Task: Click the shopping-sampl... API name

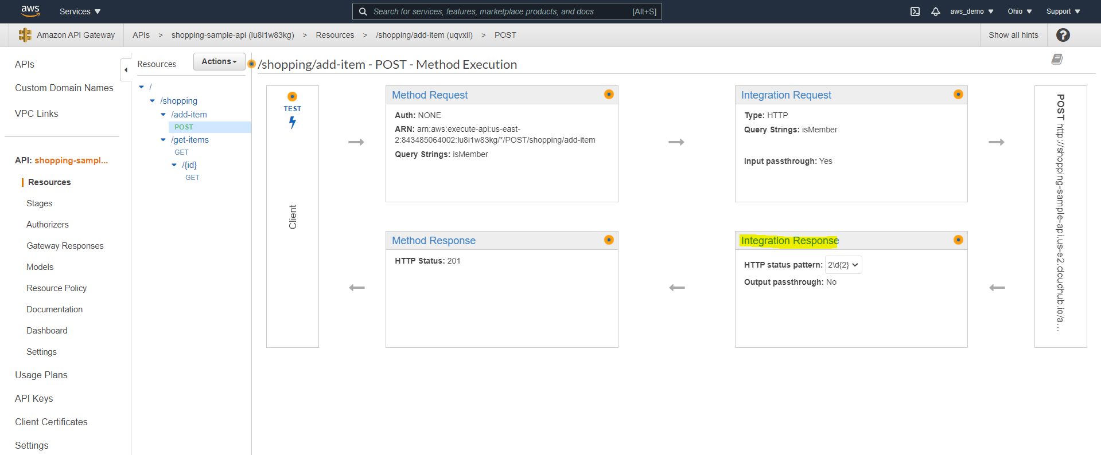Action: [71, 160]
